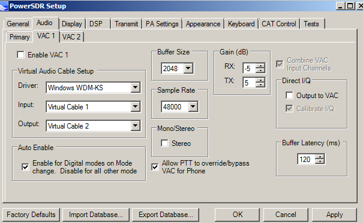
Task: Click the Factory Defaults button
Action: (x=31, y=215)
